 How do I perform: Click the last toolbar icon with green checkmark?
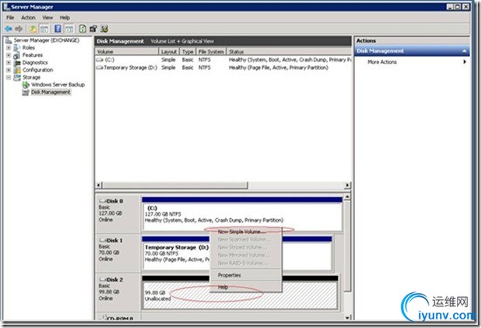coord(104,29)
